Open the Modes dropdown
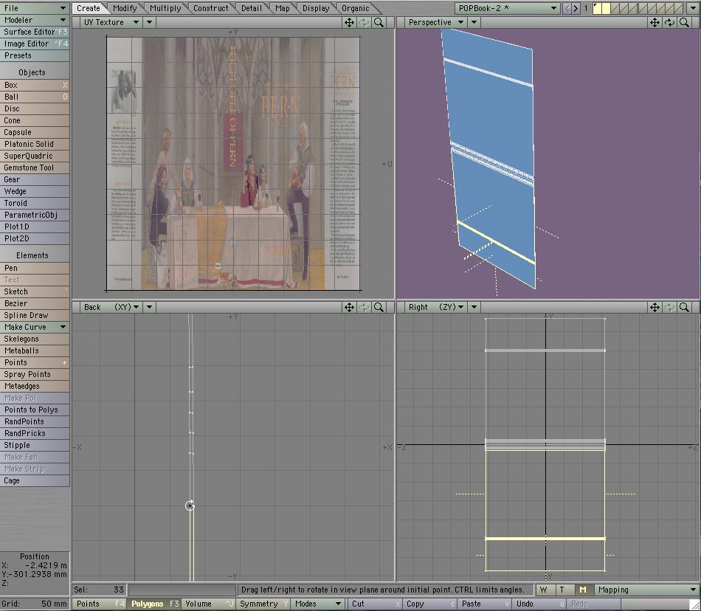Screen dimensions: 701x611 (x=317, y=604)
